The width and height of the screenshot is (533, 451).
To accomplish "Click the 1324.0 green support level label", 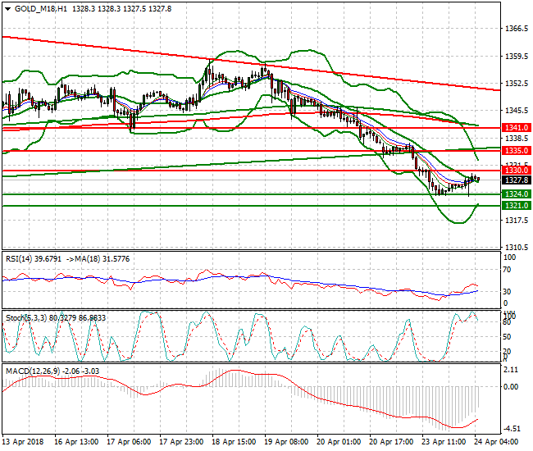I will tap(517, 194).
